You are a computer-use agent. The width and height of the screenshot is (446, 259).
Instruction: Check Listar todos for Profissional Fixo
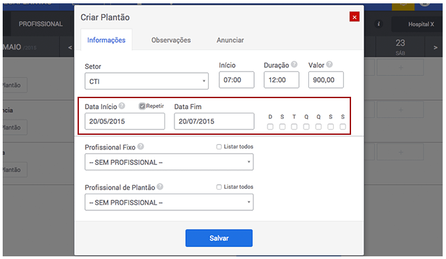219,147
